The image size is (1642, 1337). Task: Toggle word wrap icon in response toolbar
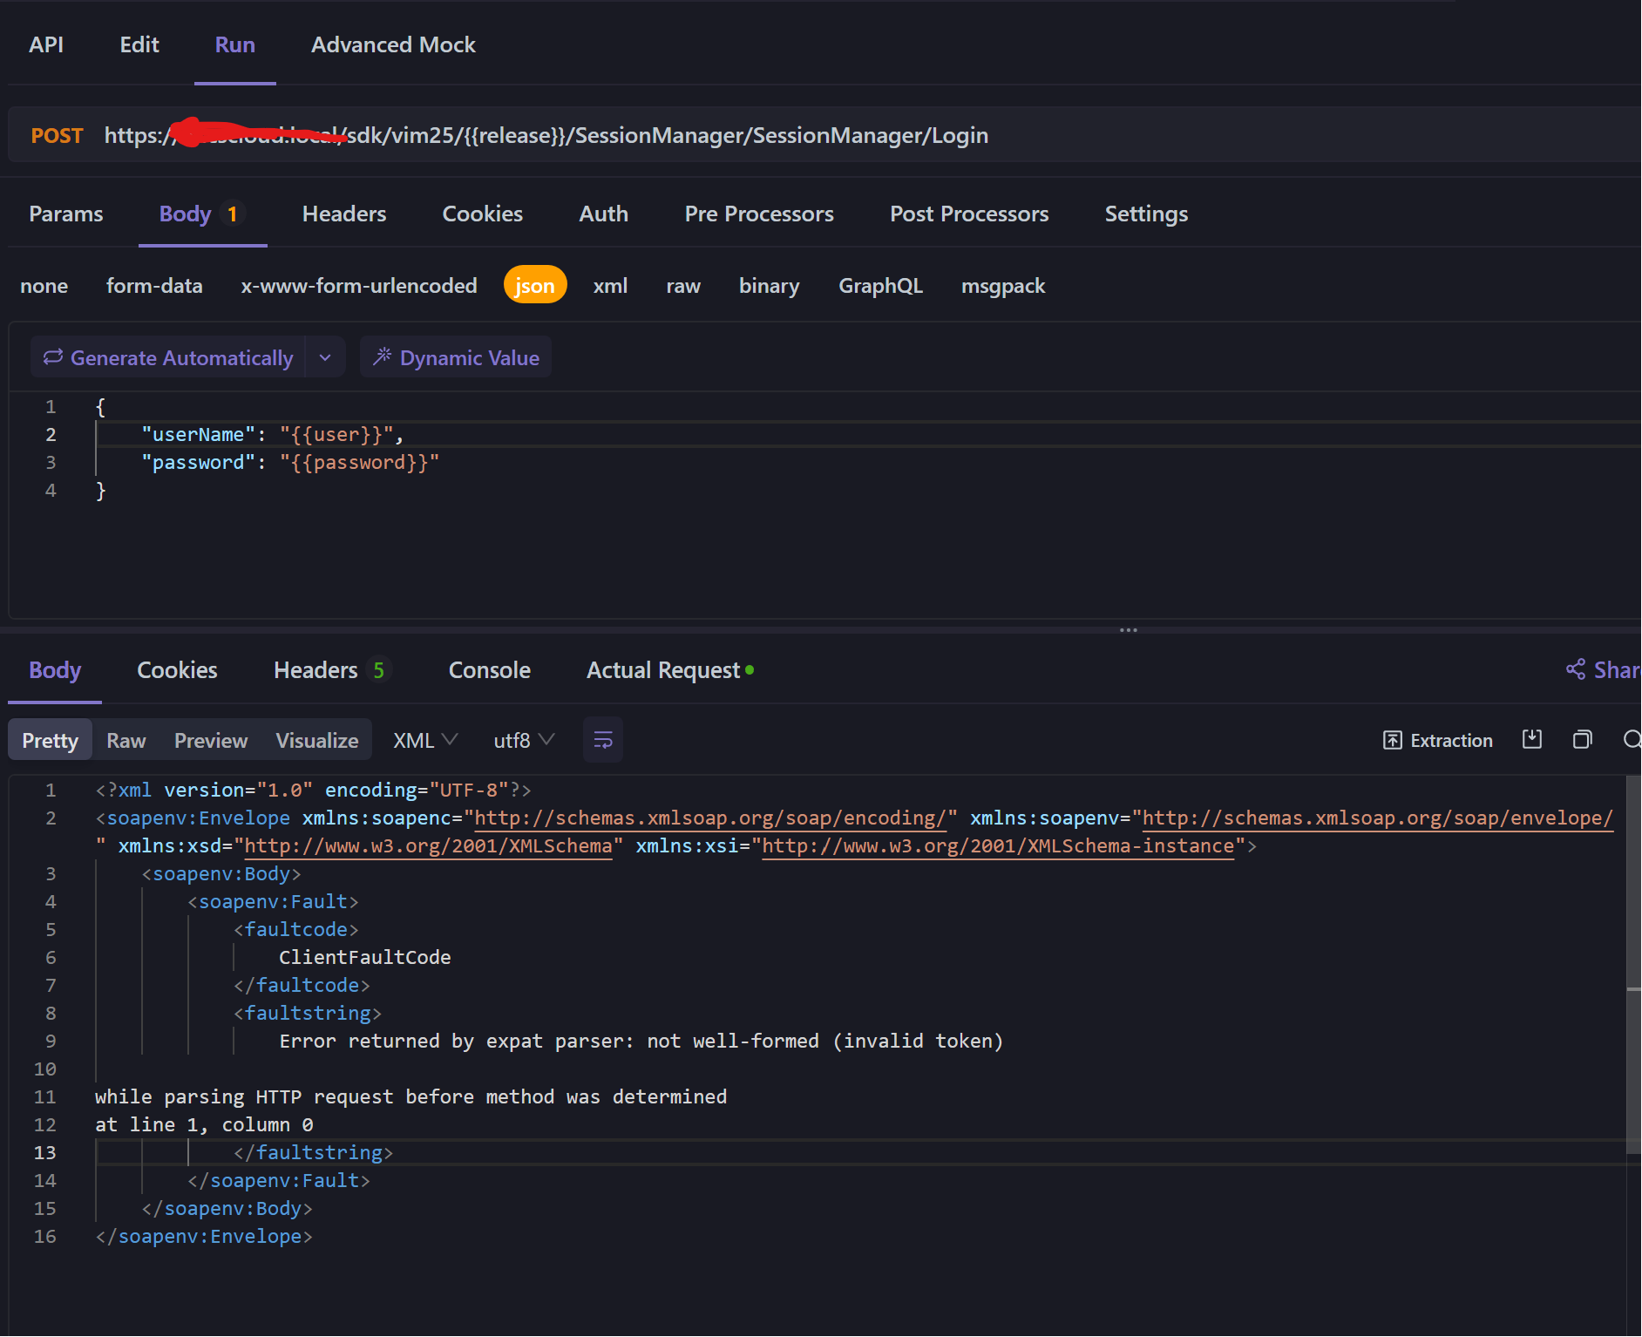[602, 740]
